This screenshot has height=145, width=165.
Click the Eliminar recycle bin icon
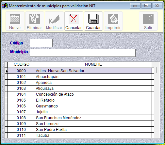[35, 19]
